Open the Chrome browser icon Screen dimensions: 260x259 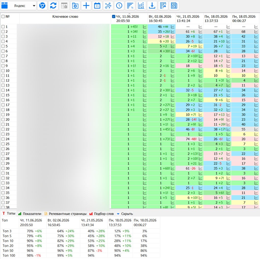click(42, 6)
